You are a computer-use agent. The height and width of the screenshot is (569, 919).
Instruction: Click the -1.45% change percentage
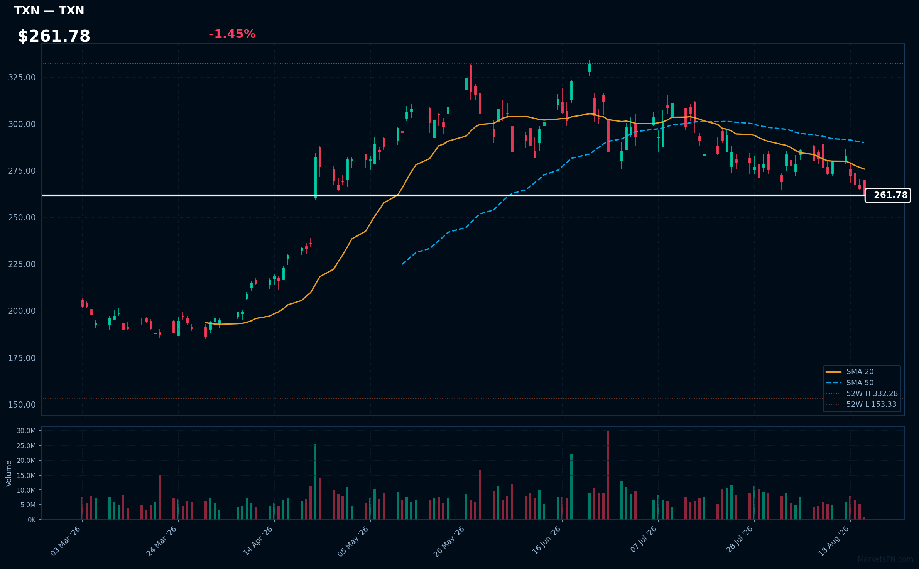[232, 34]
